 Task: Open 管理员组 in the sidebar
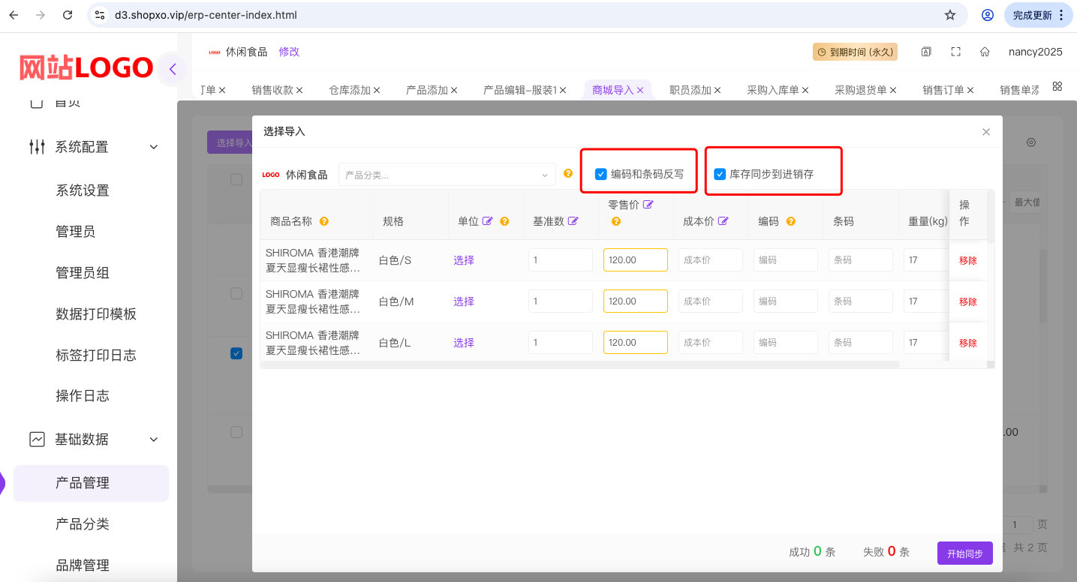(x=83, y=273)
